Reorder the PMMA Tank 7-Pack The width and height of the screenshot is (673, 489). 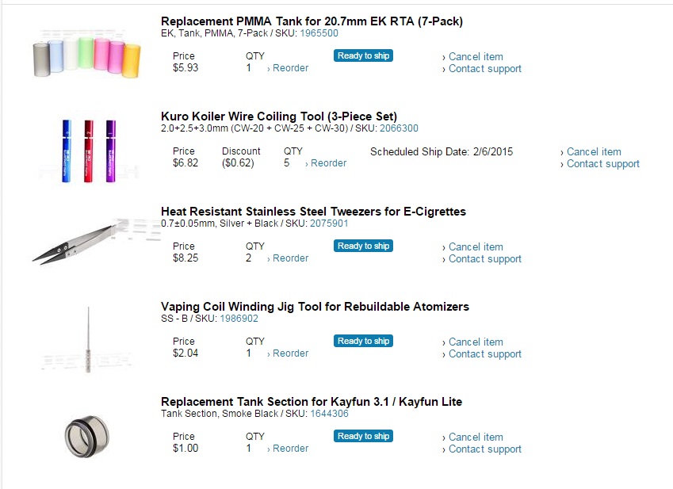point(290,68)
